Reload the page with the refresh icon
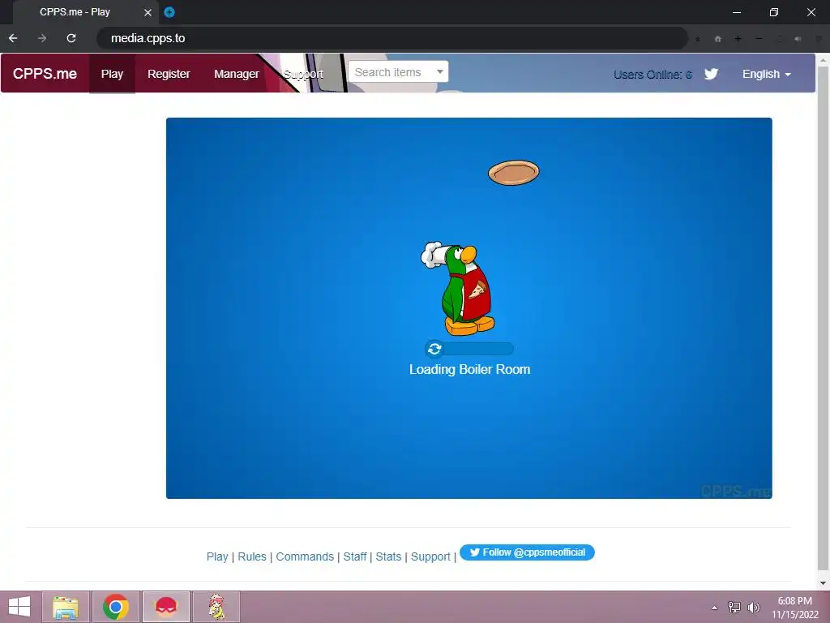Viewport: 830px width, 623px height. 71,38
